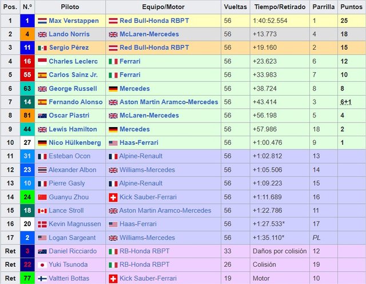Follow the RB-Honda RBPT link in Tsunoda's row
The height and width of the screenshot is (284, 366).
point(145,265)
